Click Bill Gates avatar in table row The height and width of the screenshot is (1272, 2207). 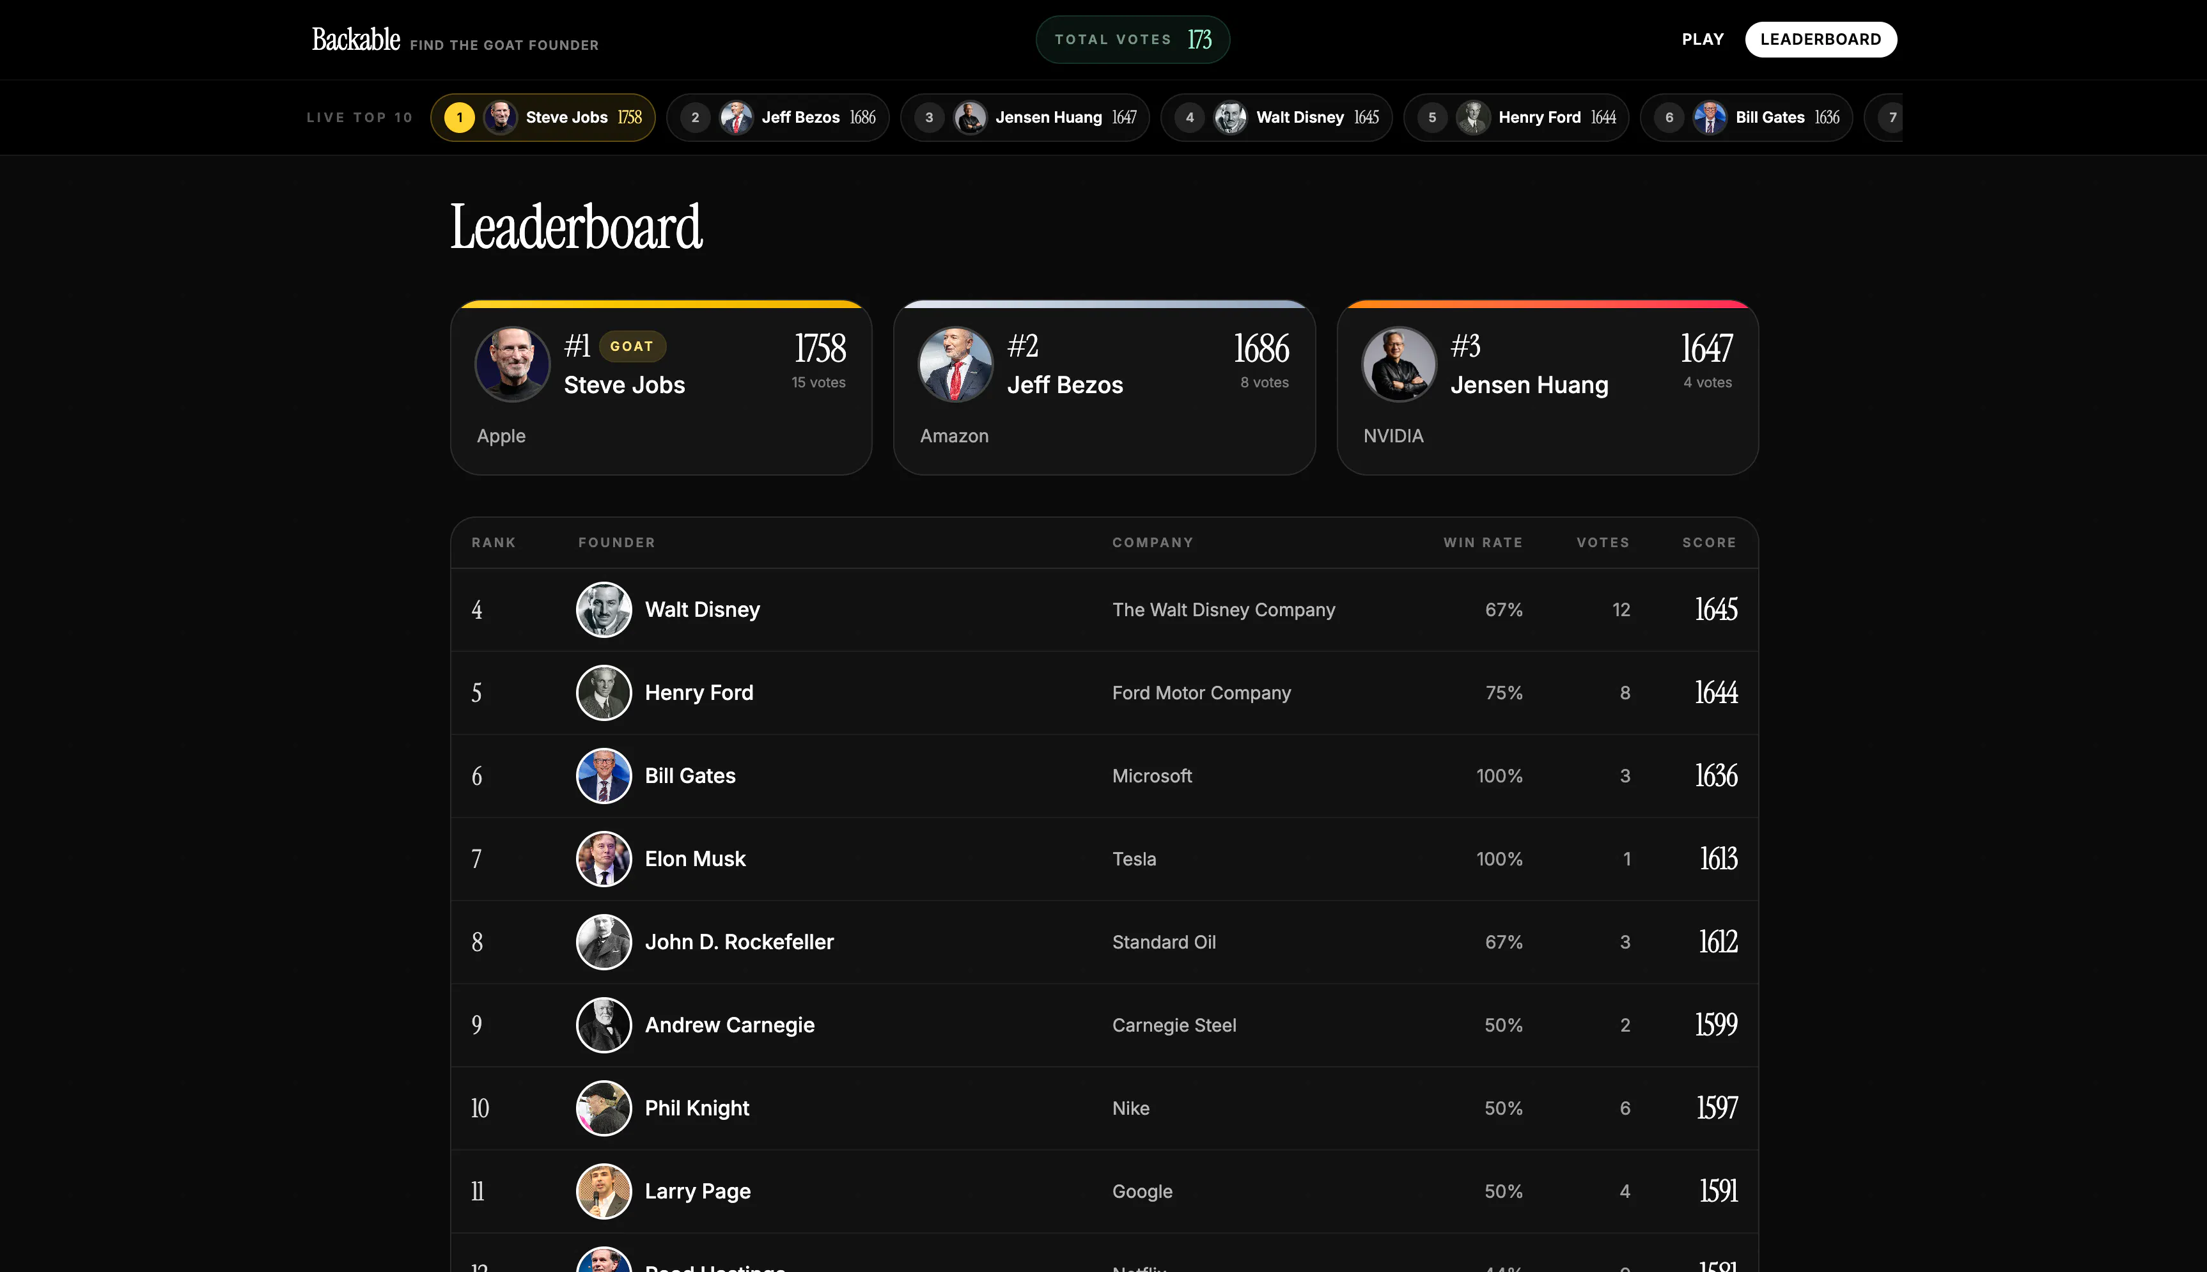click(604, 776)
